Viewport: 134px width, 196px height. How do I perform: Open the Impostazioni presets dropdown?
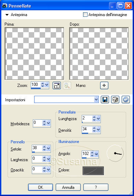(96, 100)
